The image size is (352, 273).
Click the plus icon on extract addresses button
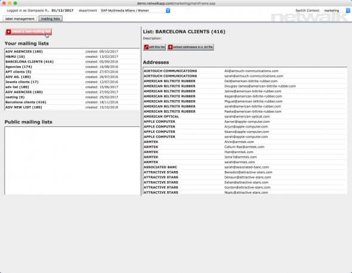(x=170, y=47)
